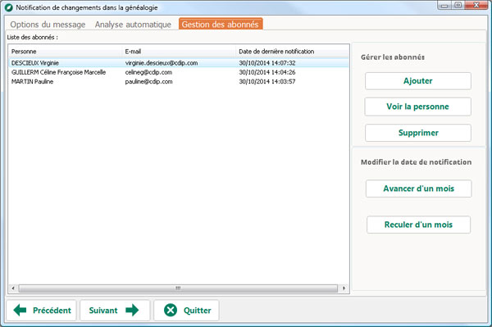
Task: Click the date 30/10/2014 14:07:32
Action: tap(267, 63)
